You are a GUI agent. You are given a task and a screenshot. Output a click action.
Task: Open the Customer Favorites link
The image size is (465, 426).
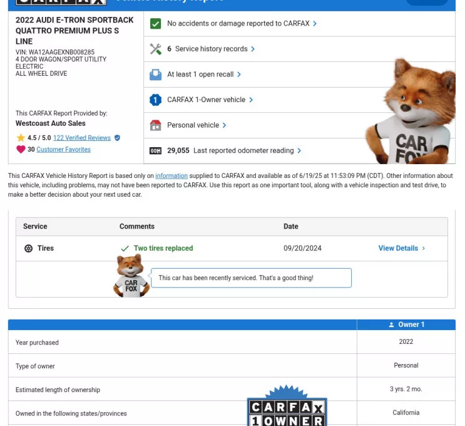pyautogui.click(x=63, y=150)
